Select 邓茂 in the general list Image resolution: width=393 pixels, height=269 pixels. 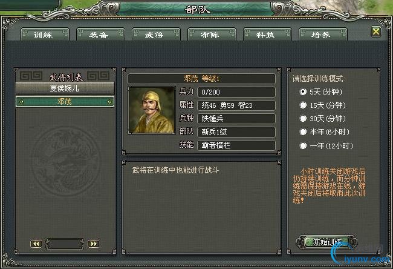[x=65, y=102]
